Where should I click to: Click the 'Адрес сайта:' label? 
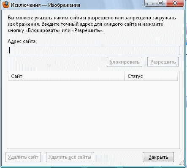pos(22,41)
